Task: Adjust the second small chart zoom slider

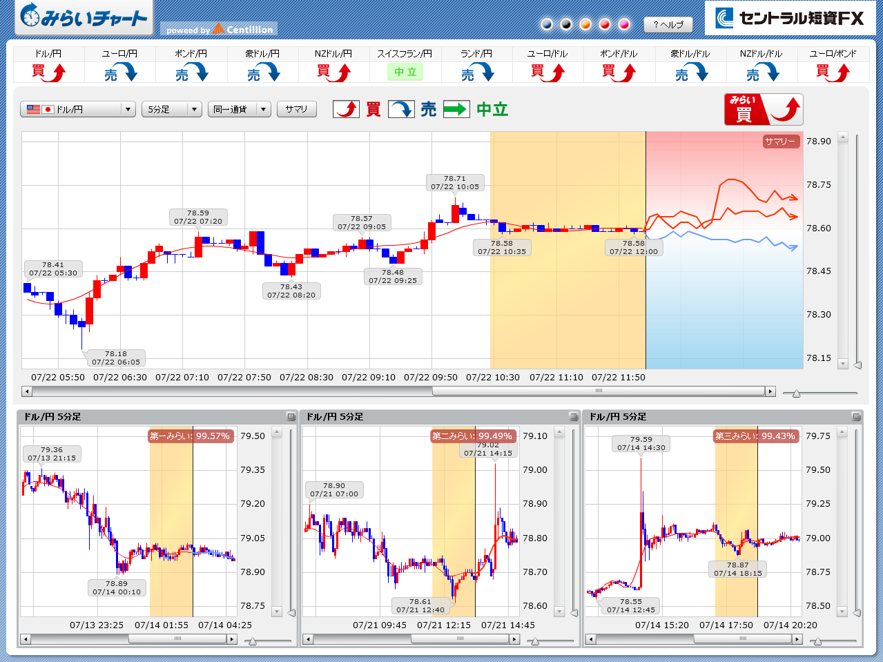Action: click(534, 641)
